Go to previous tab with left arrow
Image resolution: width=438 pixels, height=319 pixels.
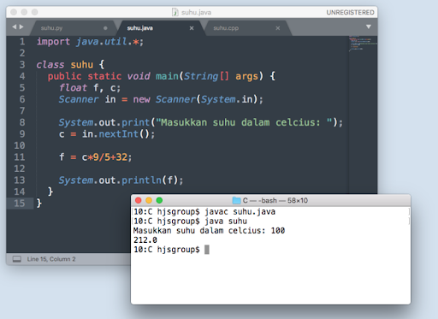coord(15,27)
